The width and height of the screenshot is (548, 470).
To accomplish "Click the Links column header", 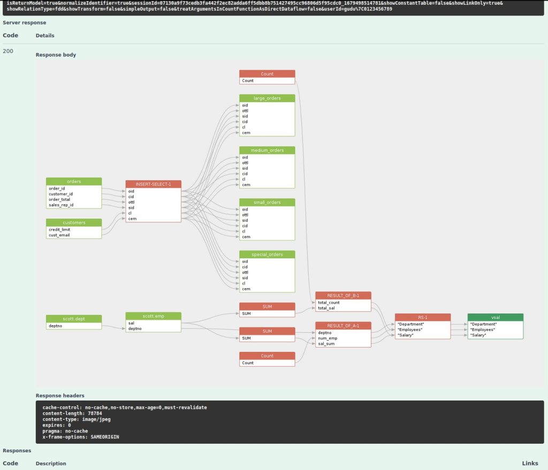I will pyautogui.click(x=530, y=464).
